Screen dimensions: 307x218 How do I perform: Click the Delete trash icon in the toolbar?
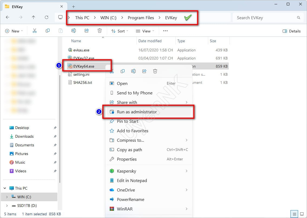[x=100, y=31]
